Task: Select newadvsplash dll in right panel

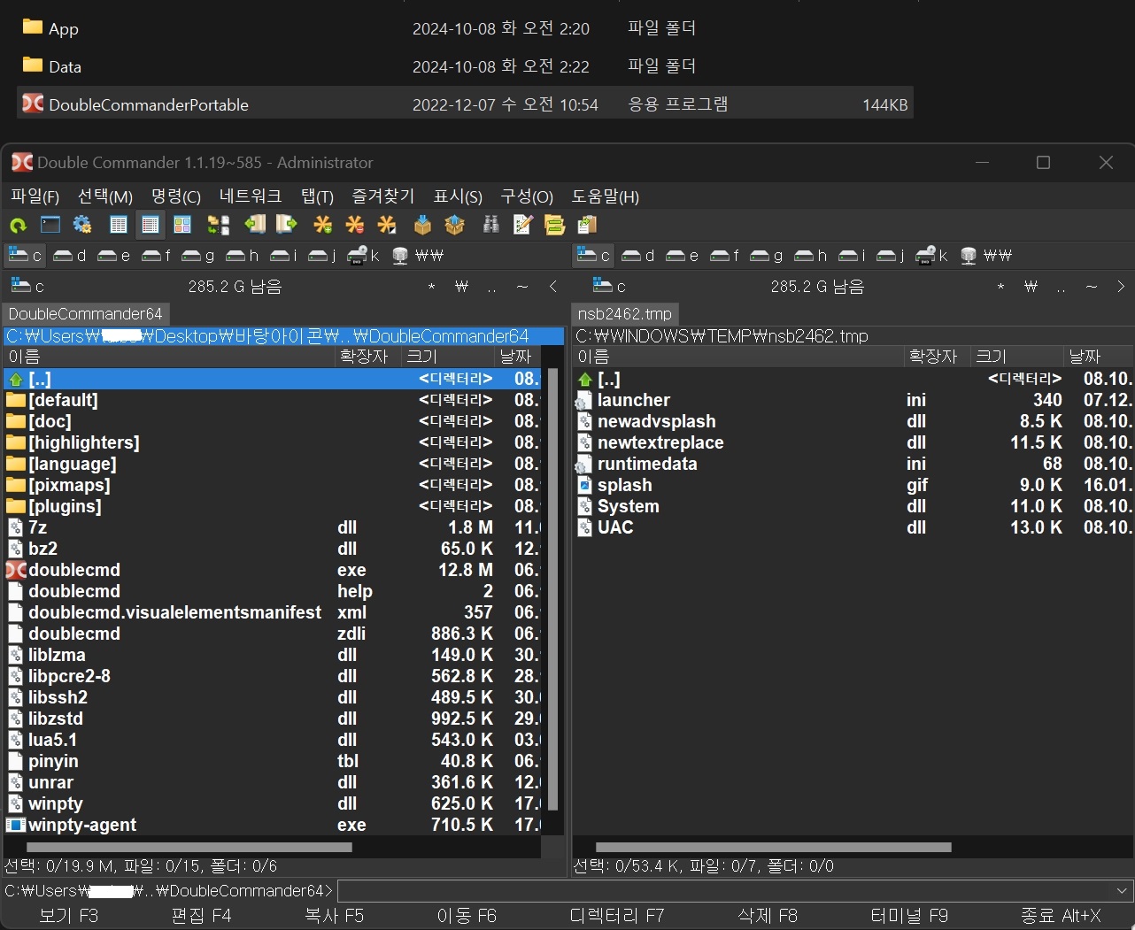Action: click(x=853, y=421)
